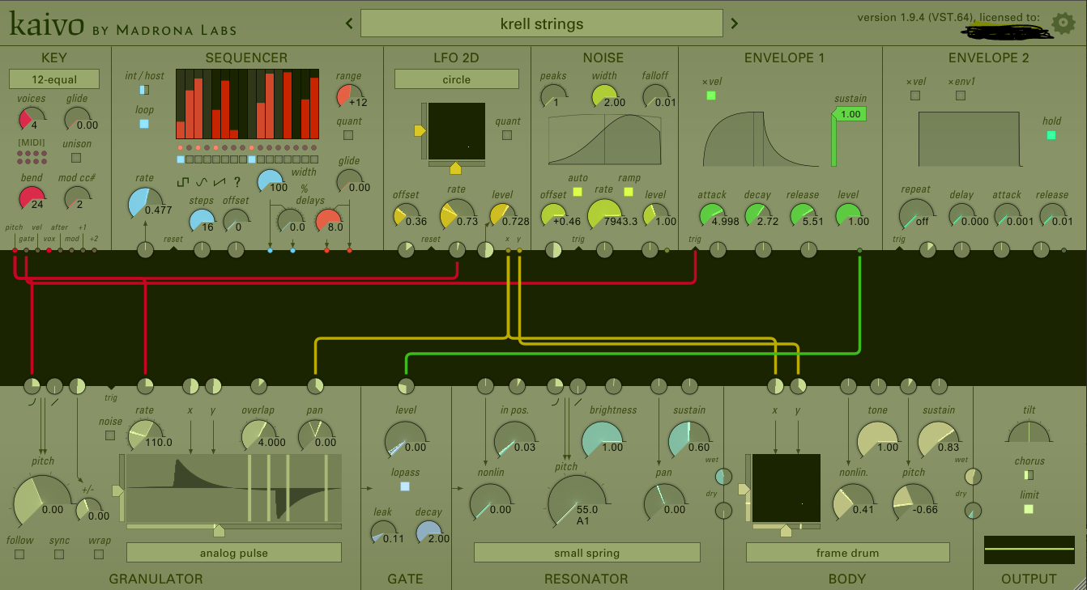The image size is (1087, 590).
Task: Click the Envelope 1 sustain slider handle
Action: [850, 114]
